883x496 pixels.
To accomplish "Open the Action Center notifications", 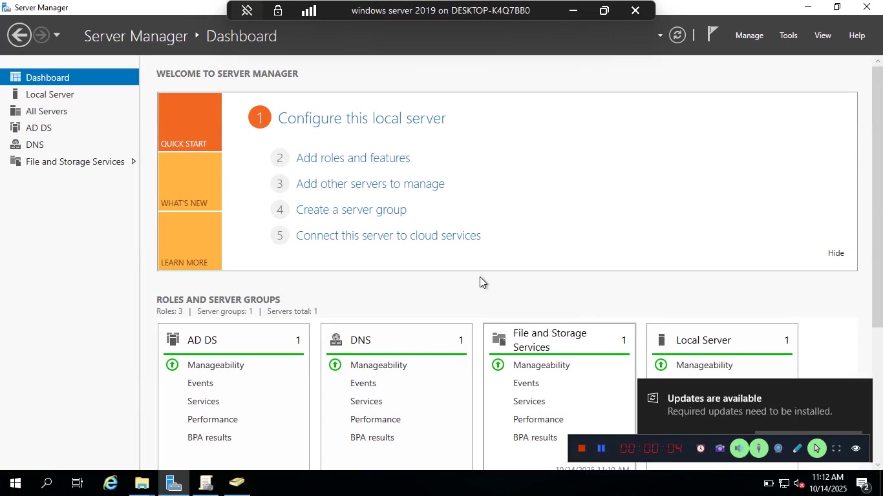I will pos(862,483).
